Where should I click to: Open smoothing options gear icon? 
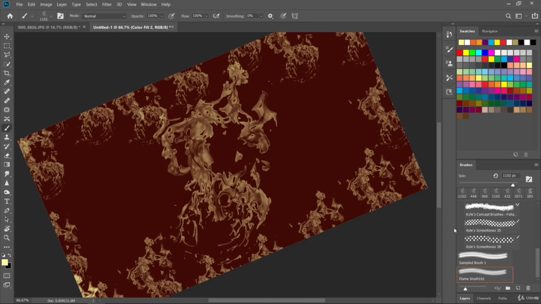pos(270,16)
